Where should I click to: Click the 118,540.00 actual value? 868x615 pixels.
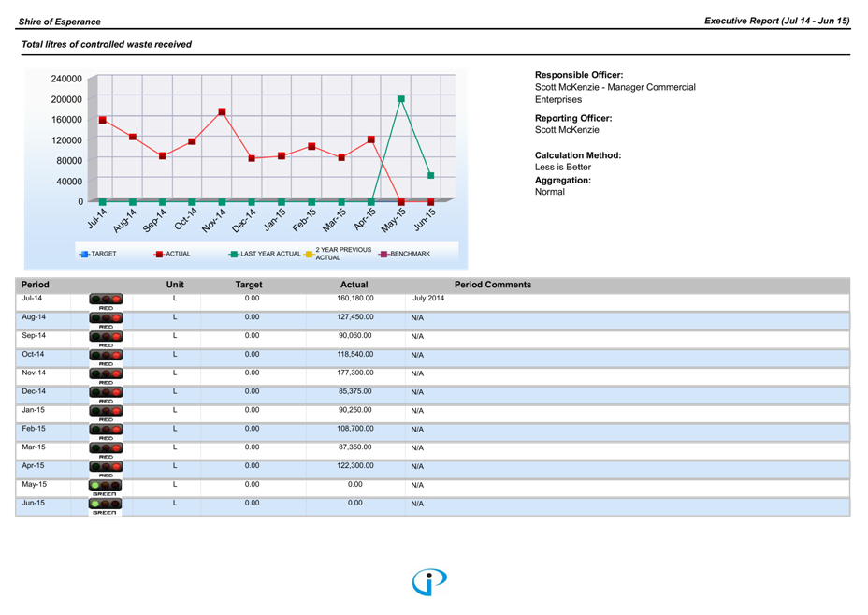pos(354,354)
